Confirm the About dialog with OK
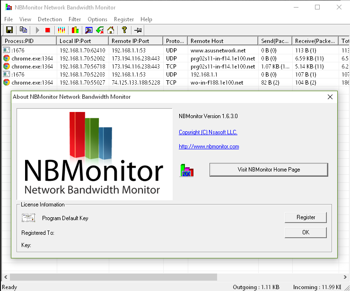The height and width of the screenshot is (291, 350). 306,232
